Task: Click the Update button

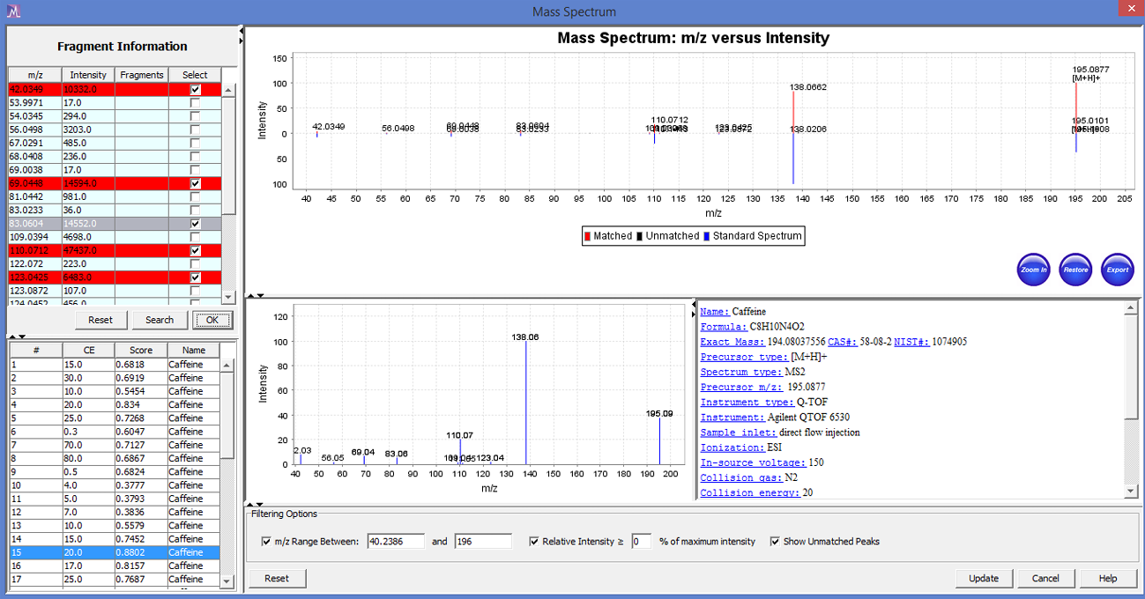Action: pos(984,579)
